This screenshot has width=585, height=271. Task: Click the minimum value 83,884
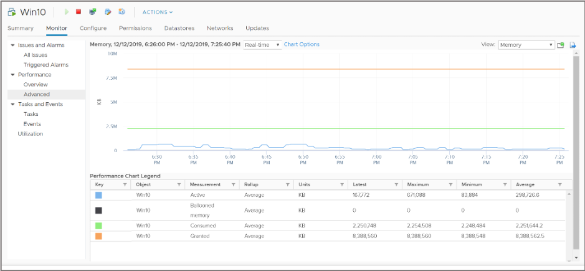coord(469,195)
